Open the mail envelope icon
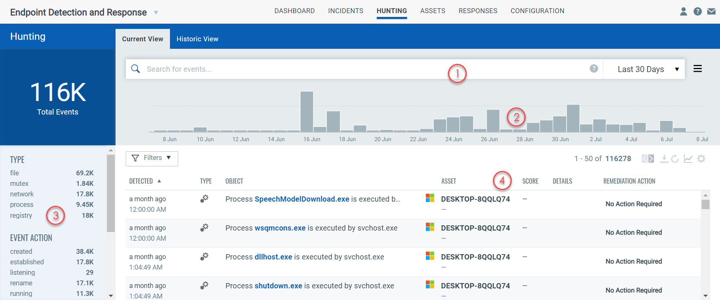This screenshot has width=720, height=300. (711, 12)
